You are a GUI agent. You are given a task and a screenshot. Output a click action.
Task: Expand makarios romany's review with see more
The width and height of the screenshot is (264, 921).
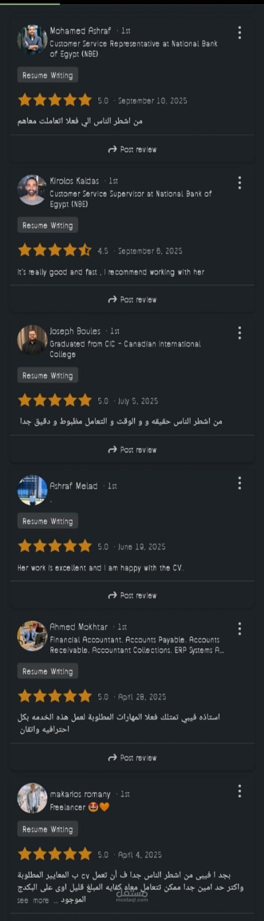pos(33,900)
